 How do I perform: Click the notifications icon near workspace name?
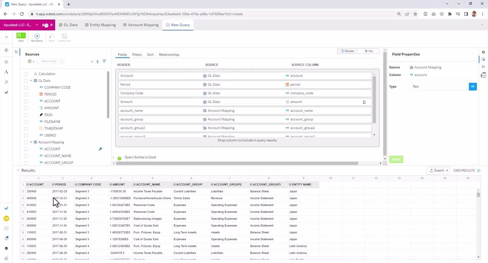45,25
